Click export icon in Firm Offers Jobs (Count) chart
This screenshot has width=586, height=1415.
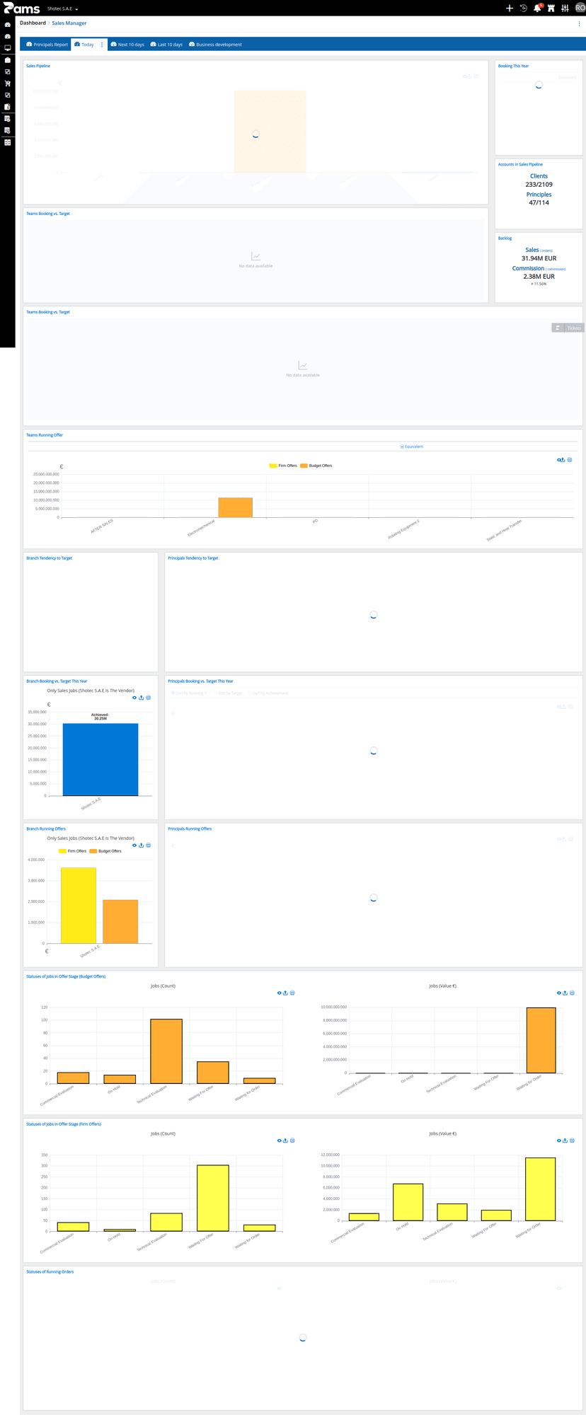(285, 1140)
